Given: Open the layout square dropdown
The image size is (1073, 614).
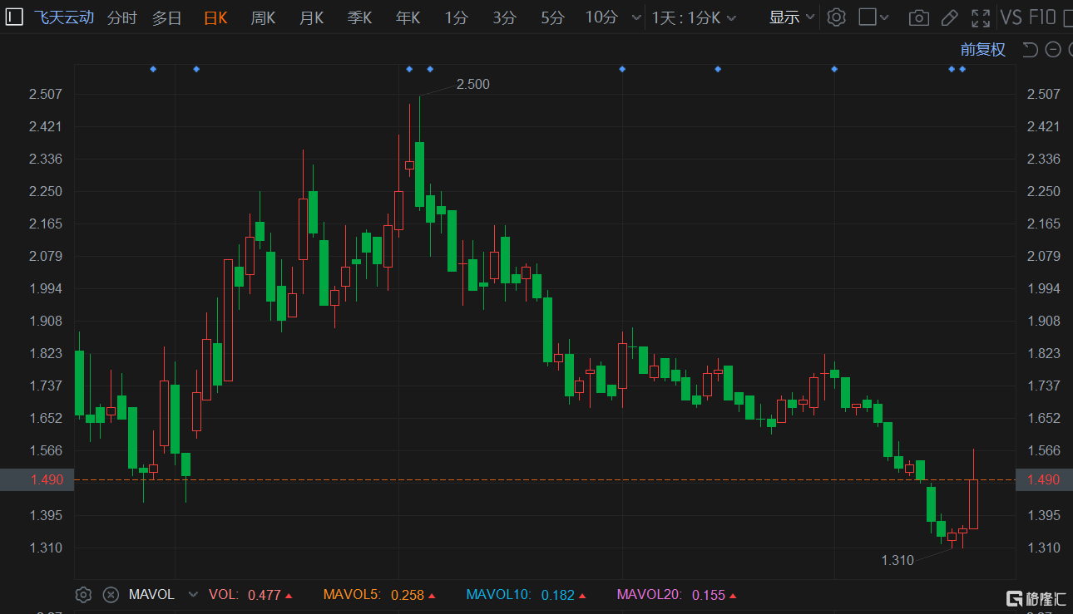Looking at the screenshot, I should pyautogui.click(x=873, y=17).
